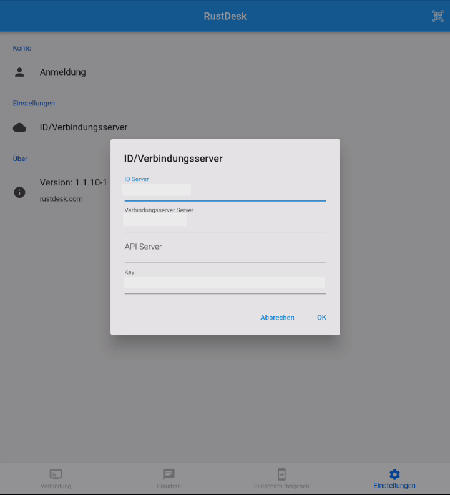Click the person icon beside Anmeldung
The height and width of the screenshot is (495, 450).
19,72
